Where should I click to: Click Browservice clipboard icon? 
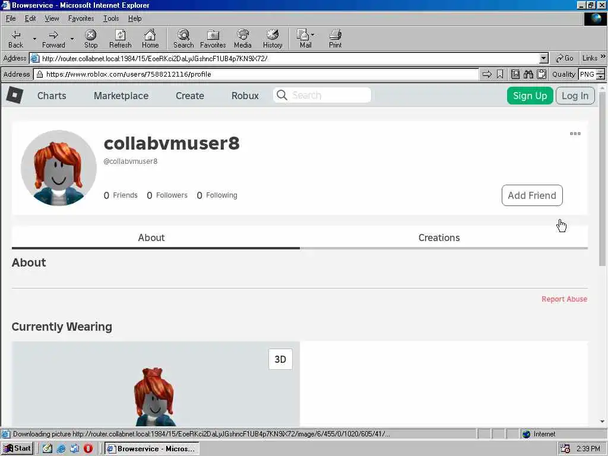click(541, 74)
